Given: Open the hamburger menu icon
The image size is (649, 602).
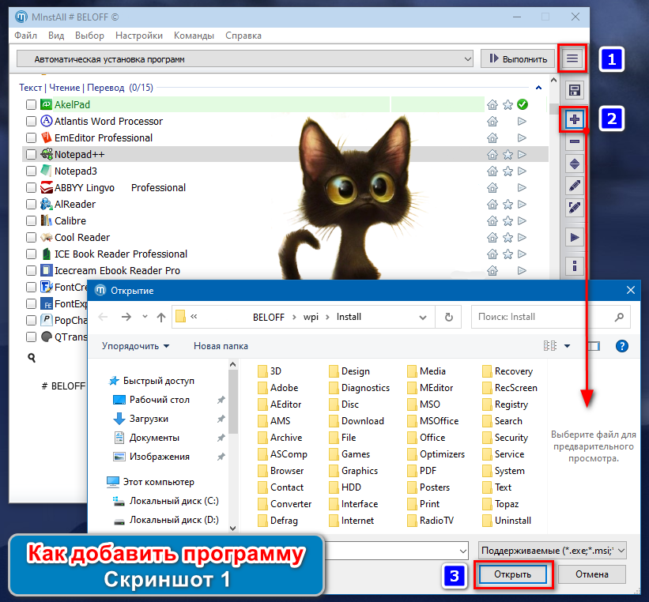Looking at the screenshot, I should tap(572, 58).
